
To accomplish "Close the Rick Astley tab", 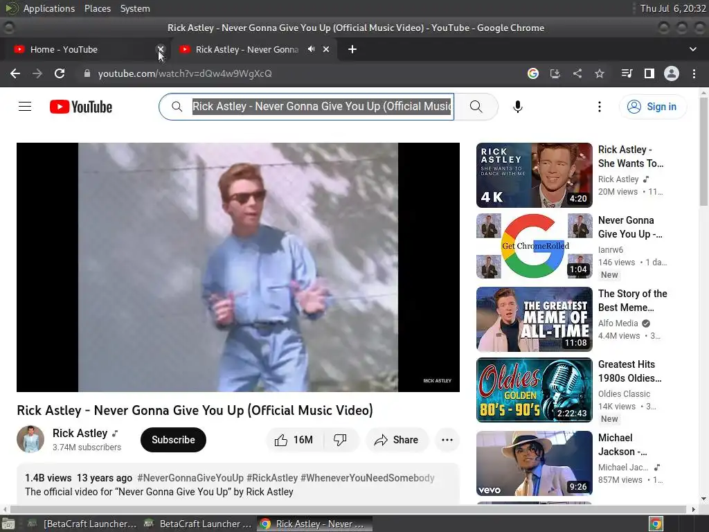I will 326,49.
